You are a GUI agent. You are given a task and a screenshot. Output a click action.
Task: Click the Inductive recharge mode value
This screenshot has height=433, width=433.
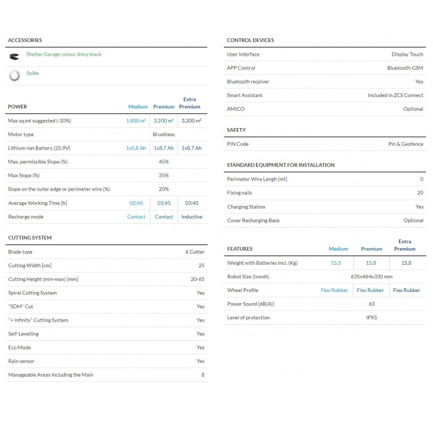pos(192,217)
